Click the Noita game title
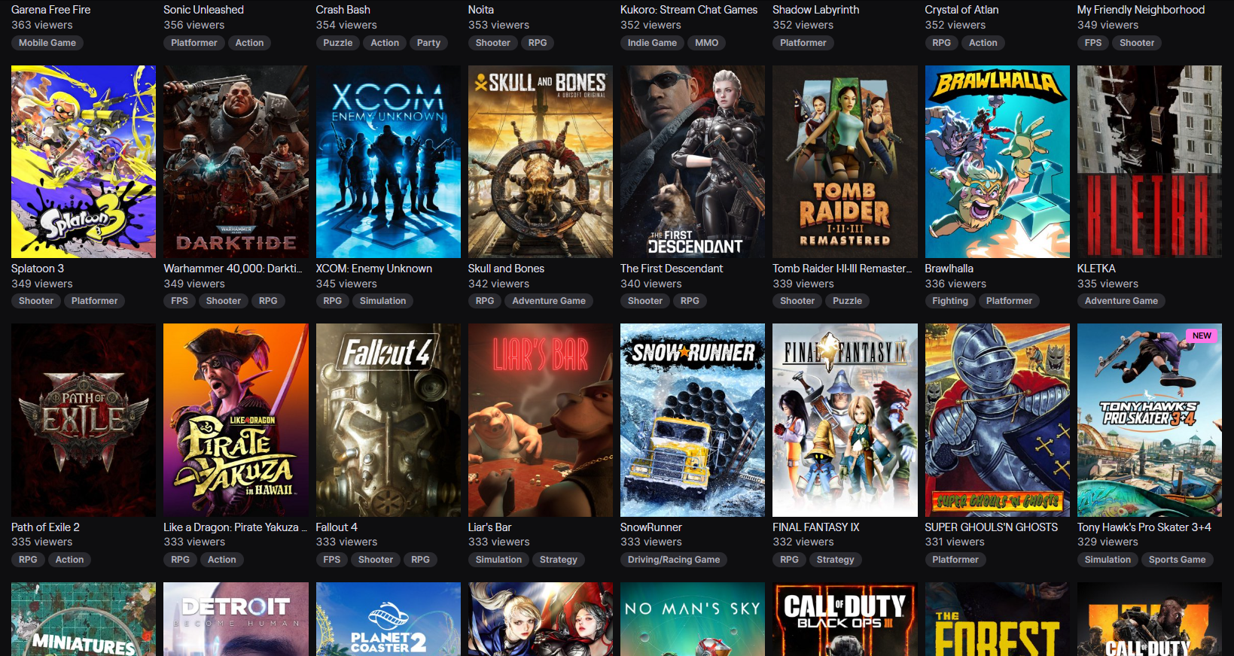Image resolution: width=1234 pixels, height=656 pixels. coord(481,10)
